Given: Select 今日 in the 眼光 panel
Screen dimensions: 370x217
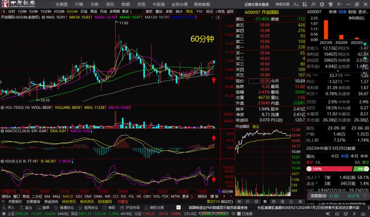Looking at the screenshot, I should point(334,156).
